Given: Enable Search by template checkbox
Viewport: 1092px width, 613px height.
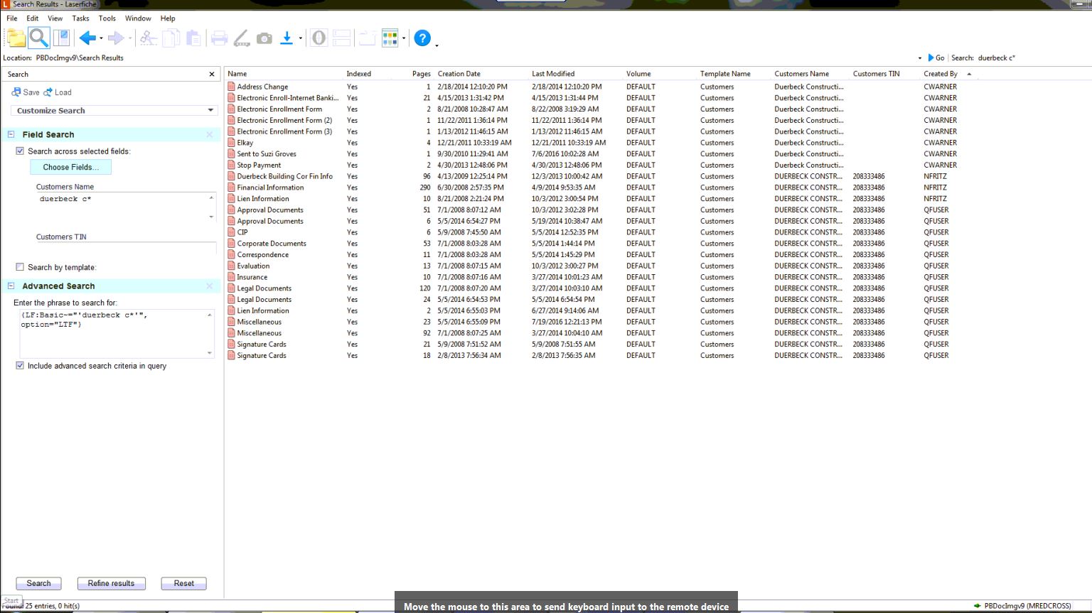Looking at the screenshot, I should 20,267.
